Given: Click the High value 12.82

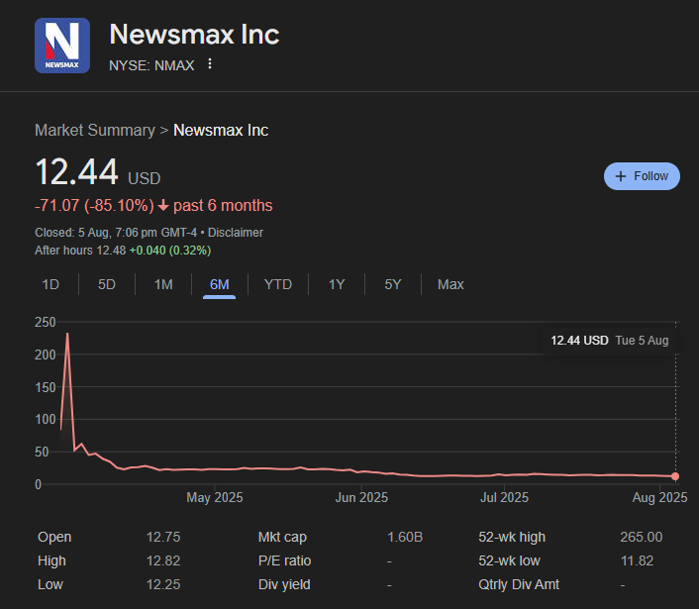Looking at the screenshot, I should [x=163, y=560].
